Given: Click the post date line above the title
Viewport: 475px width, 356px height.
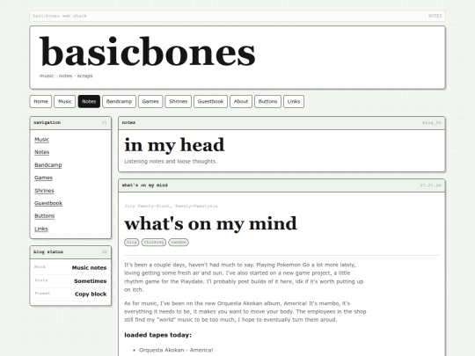Looking at the screenshot, I should pos(171,207).
